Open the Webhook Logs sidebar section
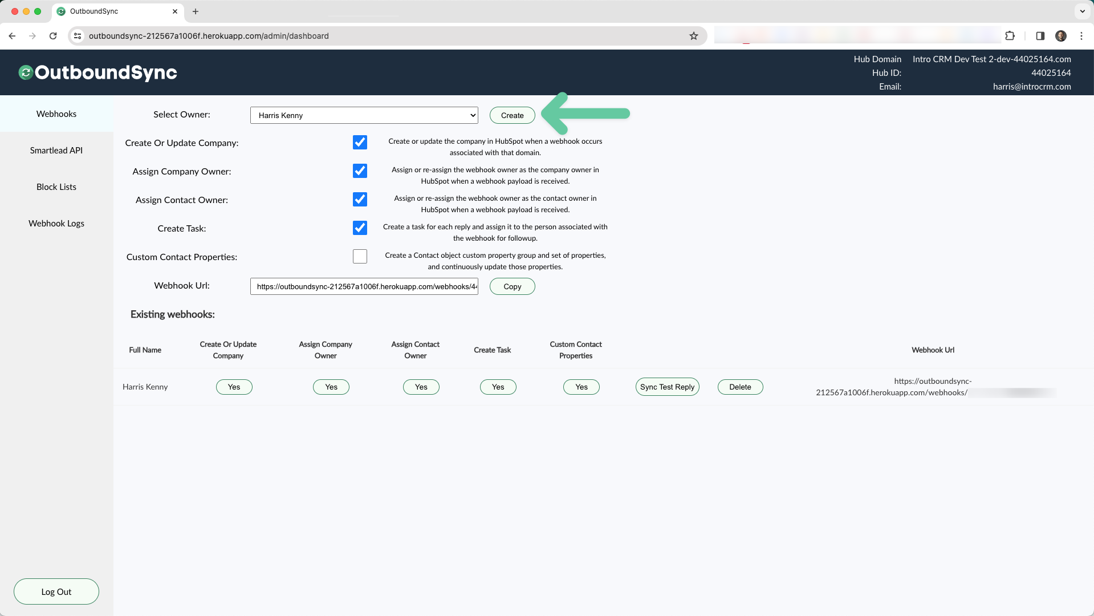 coord(56,224)
